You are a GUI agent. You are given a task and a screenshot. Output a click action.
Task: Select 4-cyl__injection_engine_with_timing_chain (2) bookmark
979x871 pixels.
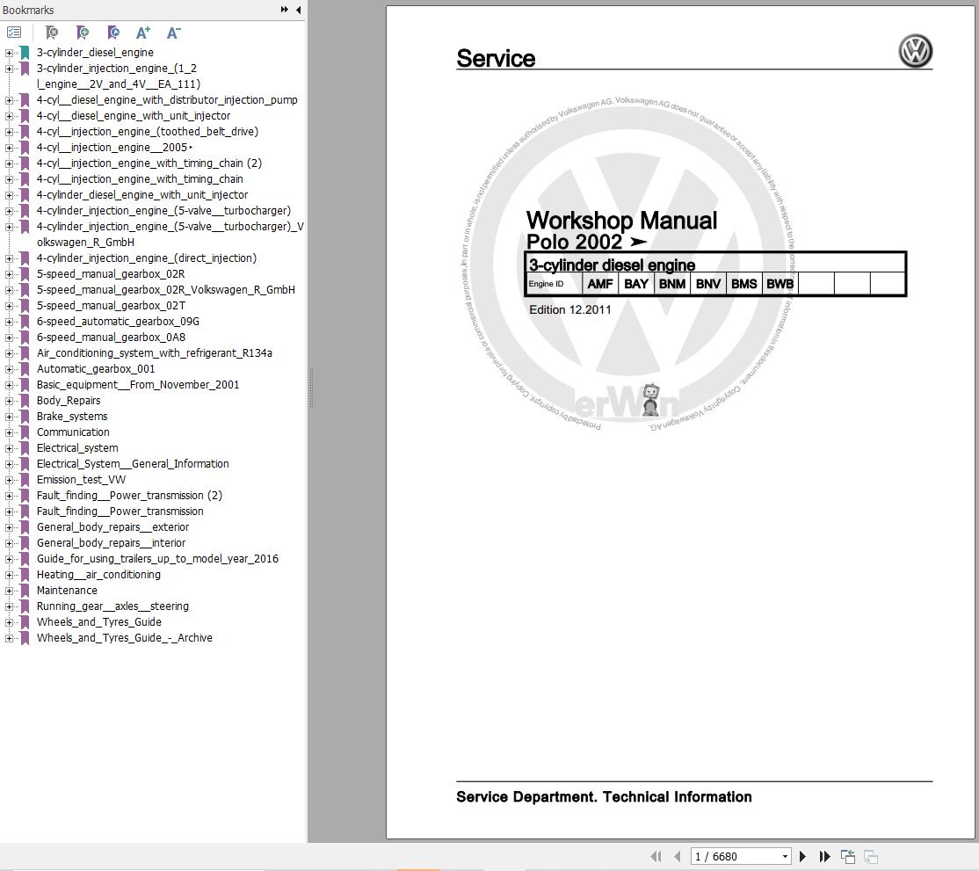pos(149,163)
